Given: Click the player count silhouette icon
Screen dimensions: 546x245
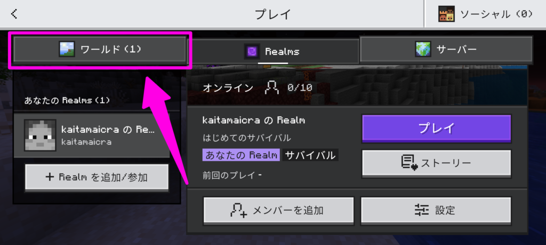Looking at the screenshot, I should 271,88.
